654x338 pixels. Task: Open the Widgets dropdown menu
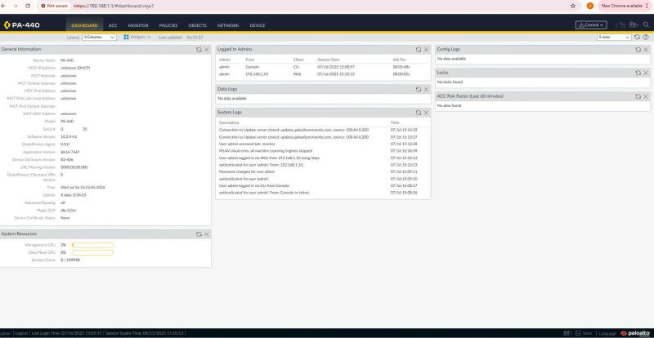click(x=137, y=37)
